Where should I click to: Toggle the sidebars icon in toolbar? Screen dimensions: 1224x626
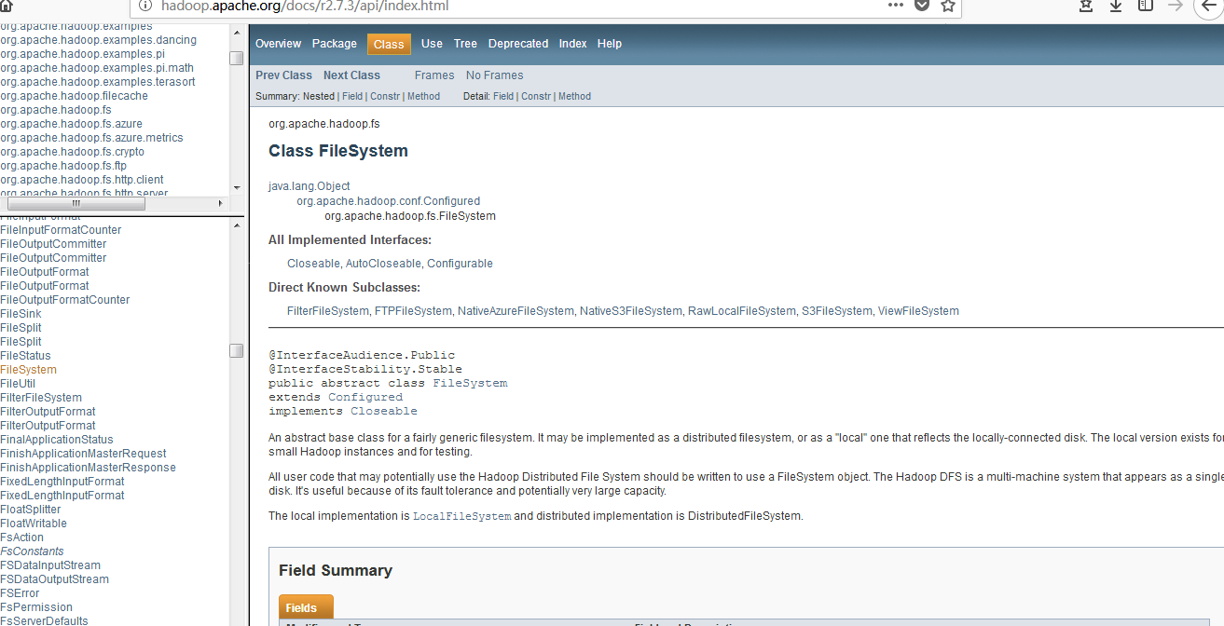(x=1145, y=6)
